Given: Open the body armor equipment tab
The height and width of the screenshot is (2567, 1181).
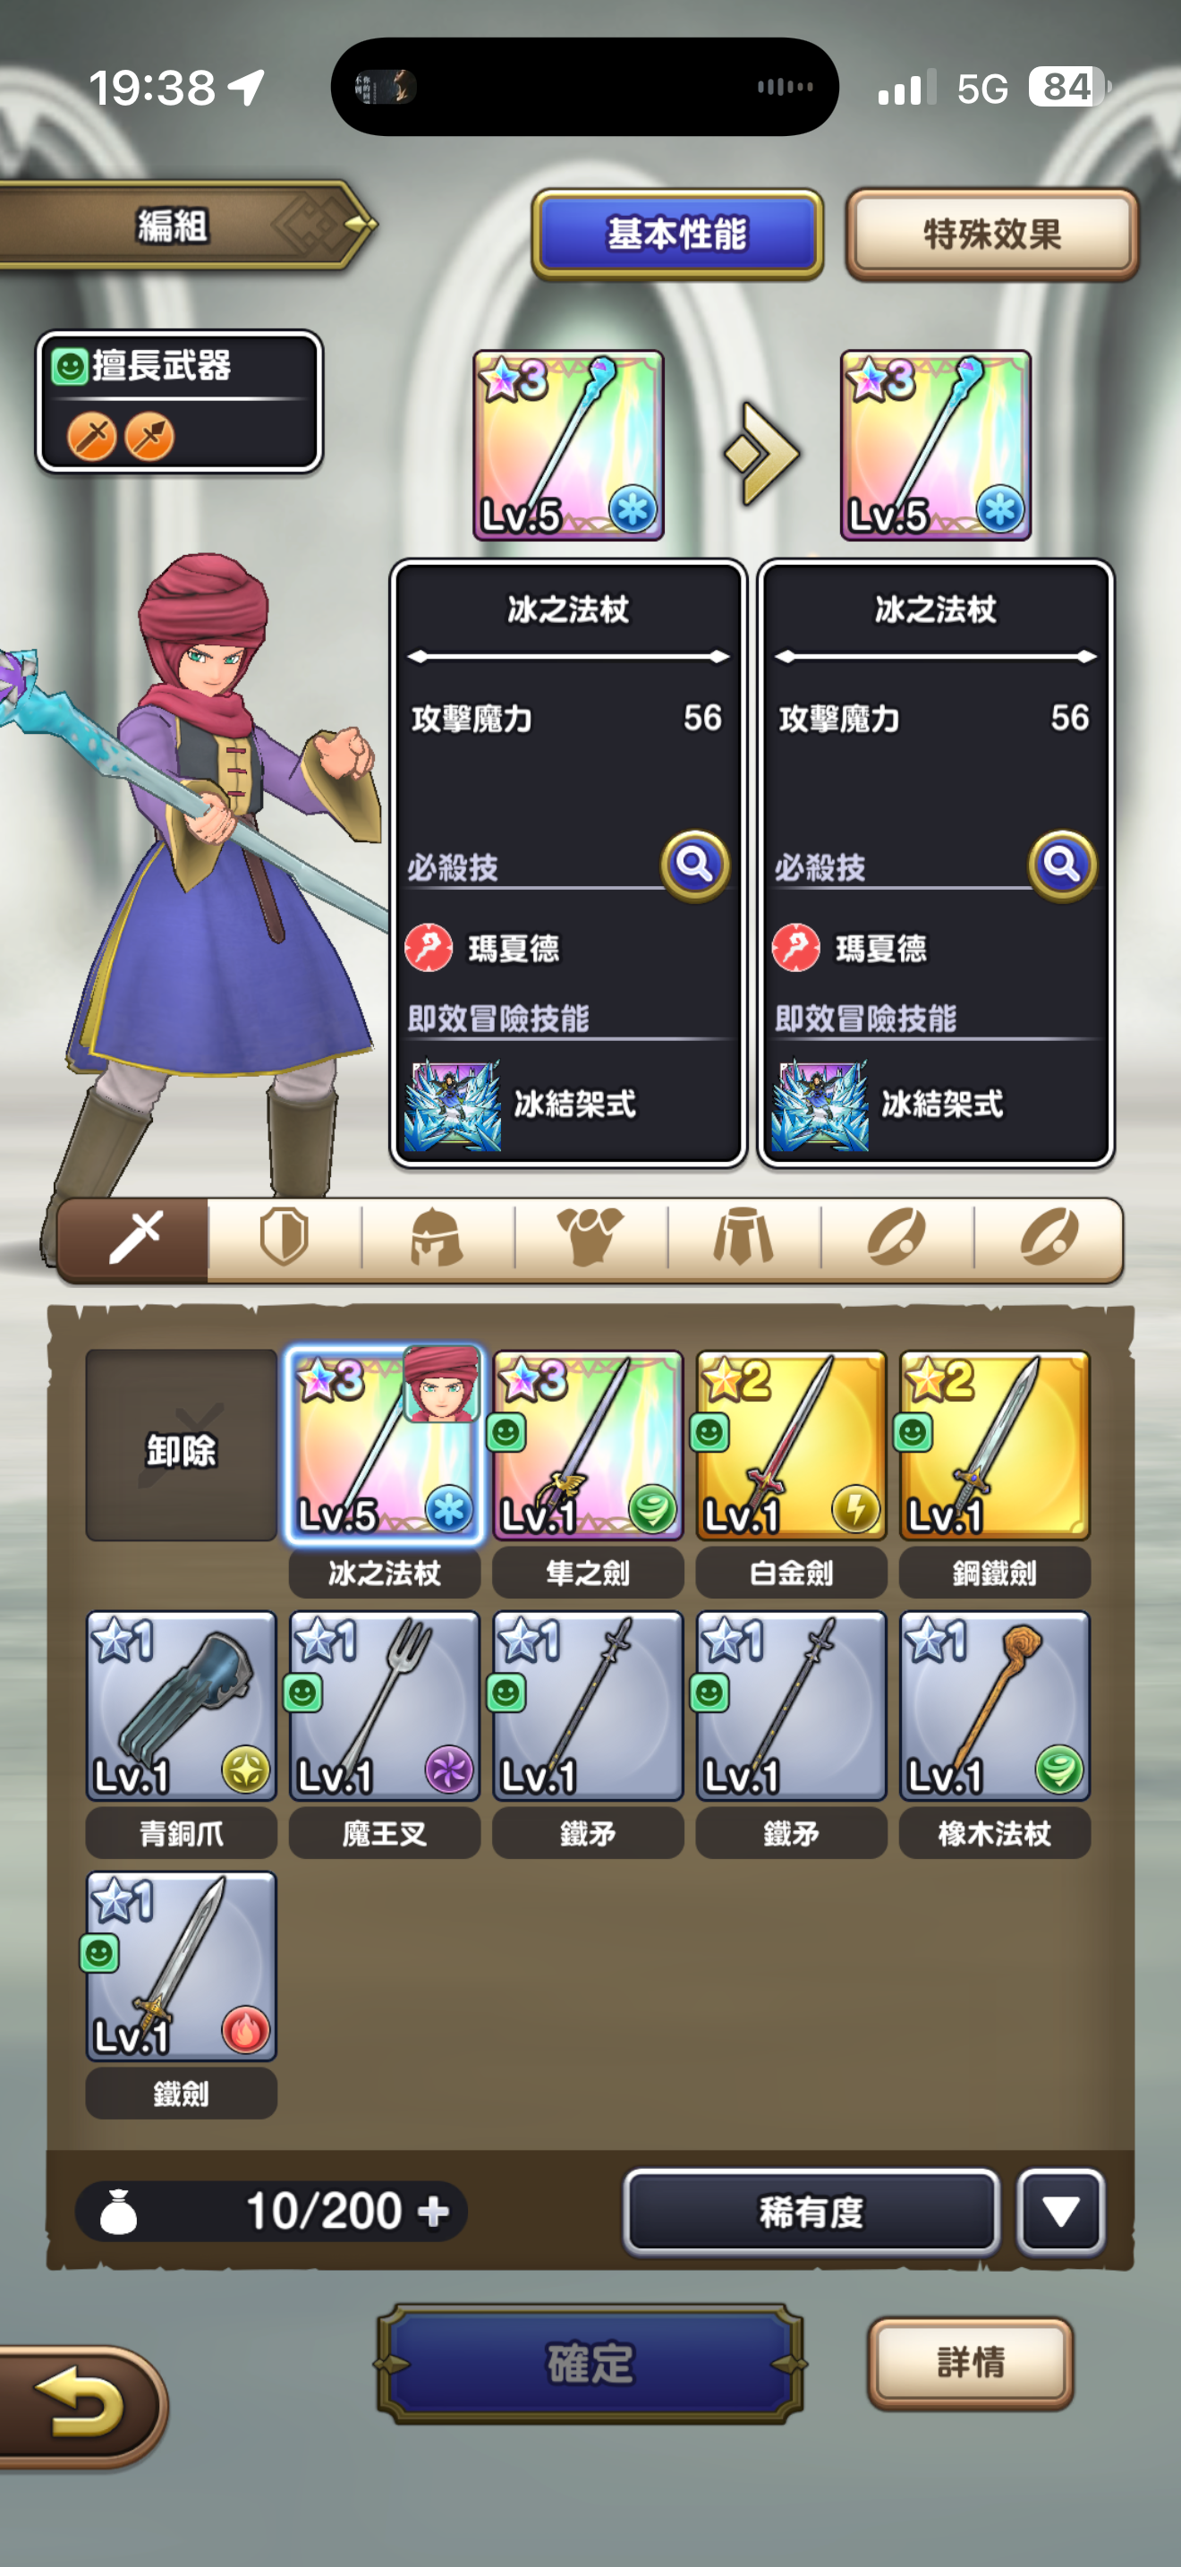Looking at the screenshot, I should pyautogui.click(x=590, y=1240).
